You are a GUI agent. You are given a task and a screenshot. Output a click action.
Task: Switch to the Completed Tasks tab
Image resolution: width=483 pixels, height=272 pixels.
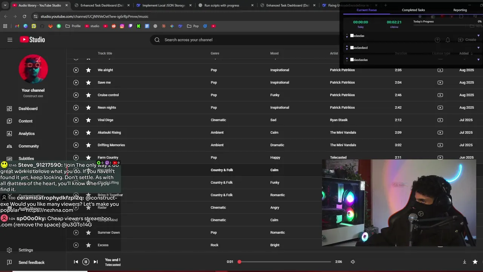point(413,10)
